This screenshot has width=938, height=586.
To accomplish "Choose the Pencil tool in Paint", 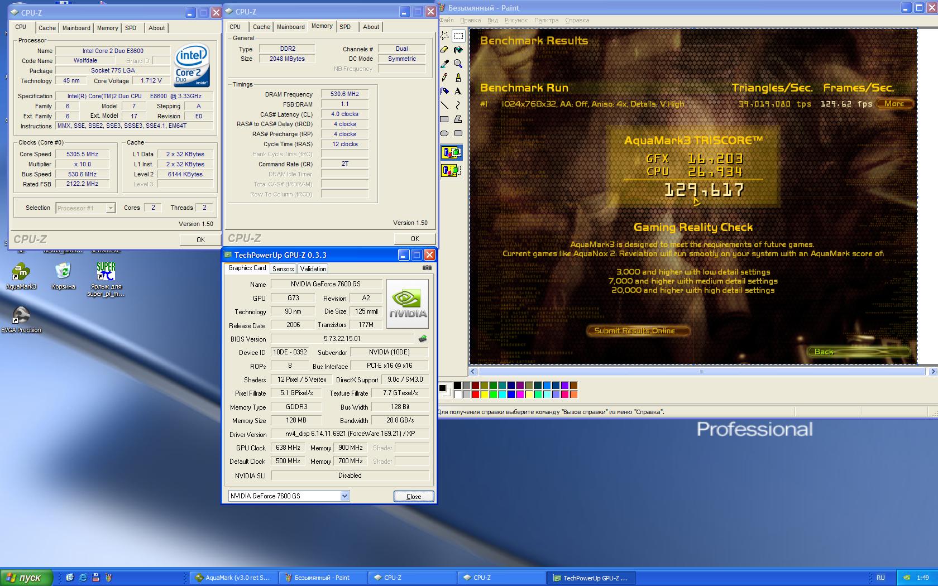I will [x=444, y=78].
